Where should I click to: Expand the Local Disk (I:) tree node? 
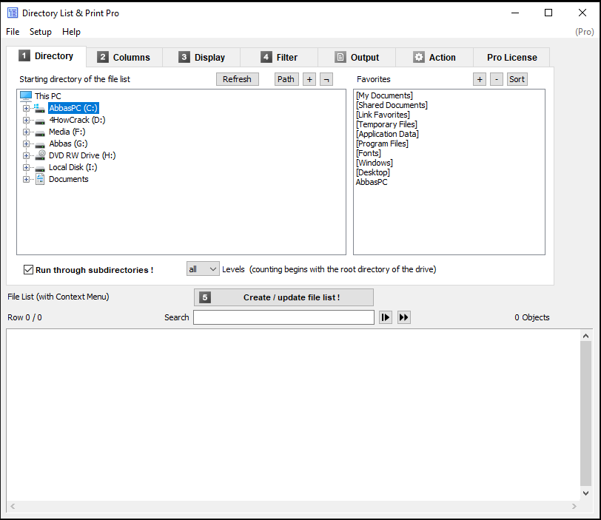(x=26, y=168)
